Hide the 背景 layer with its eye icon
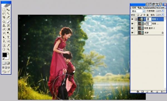 click(132, 33)
